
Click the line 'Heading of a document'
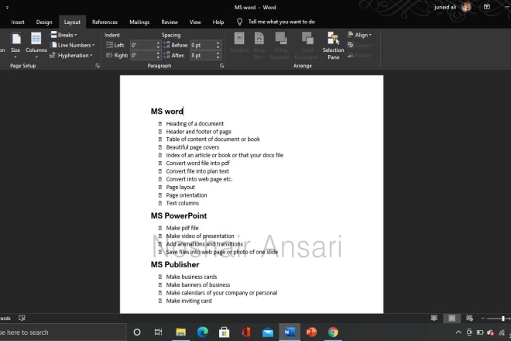pyautogui.click(x=195, y=124)
